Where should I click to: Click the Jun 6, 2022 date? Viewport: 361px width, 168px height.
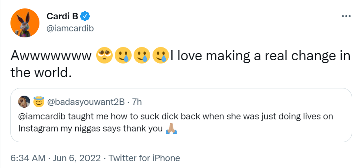coord(74,158)
